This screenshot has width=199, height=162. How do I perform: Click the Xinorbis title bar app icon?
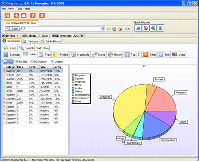(3, 3)
